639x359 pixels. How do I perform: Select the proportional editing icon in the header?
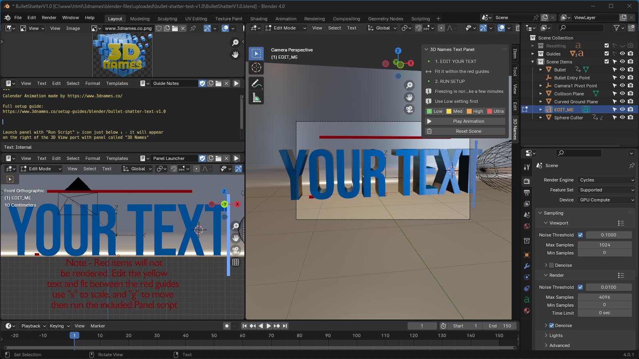pos(441,28)
